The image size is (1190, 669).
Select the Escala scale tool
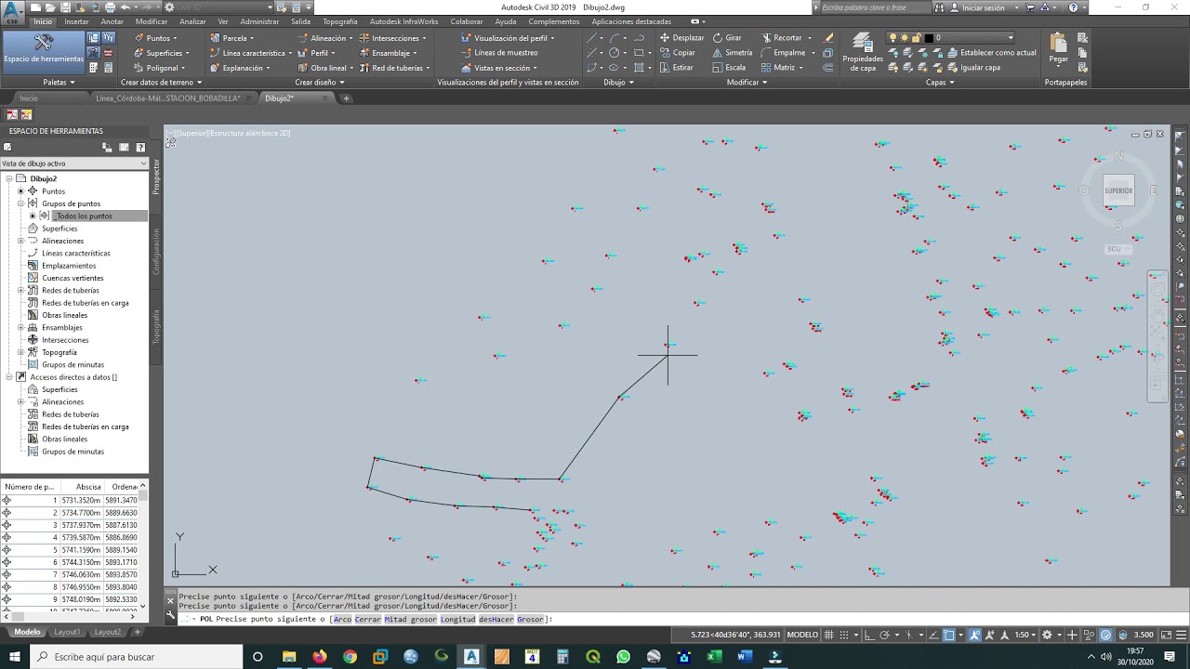point(728,68)
